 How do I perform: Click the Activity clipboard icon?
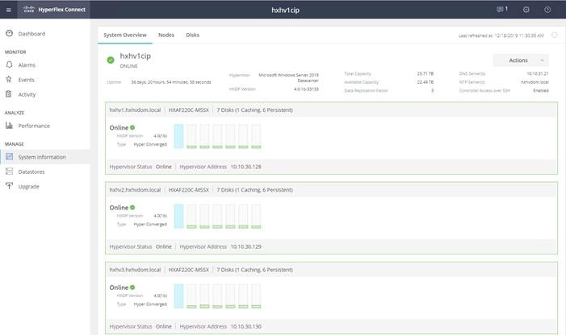[9, 94]
